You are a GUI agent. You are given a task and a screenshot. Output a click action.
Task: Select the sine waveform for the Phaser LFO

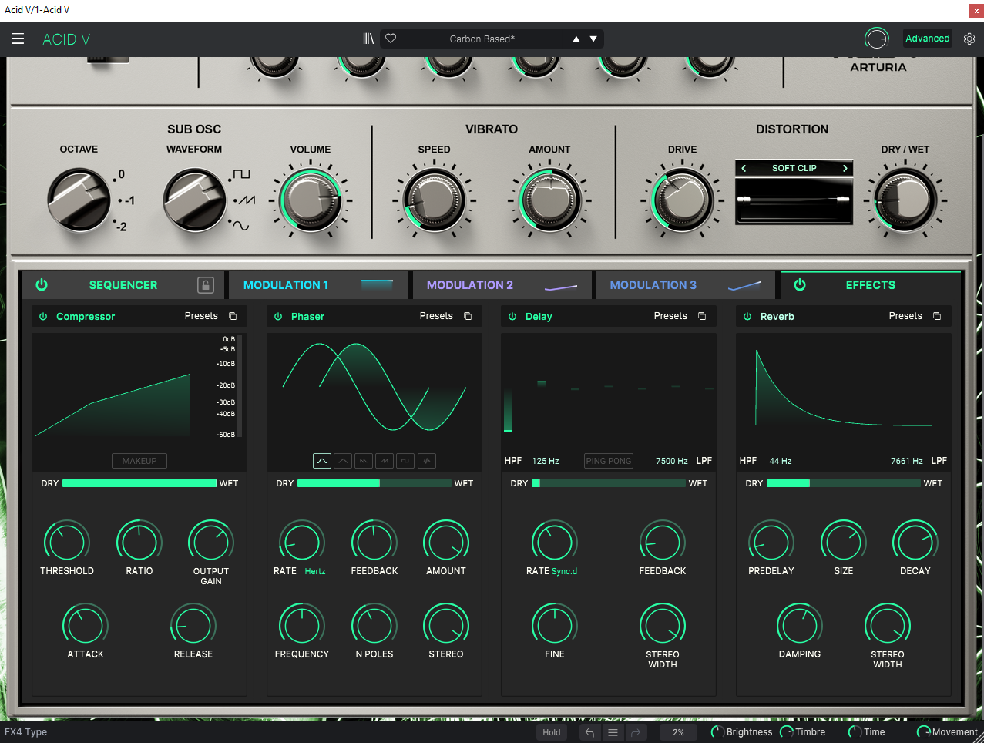point(321,460)
